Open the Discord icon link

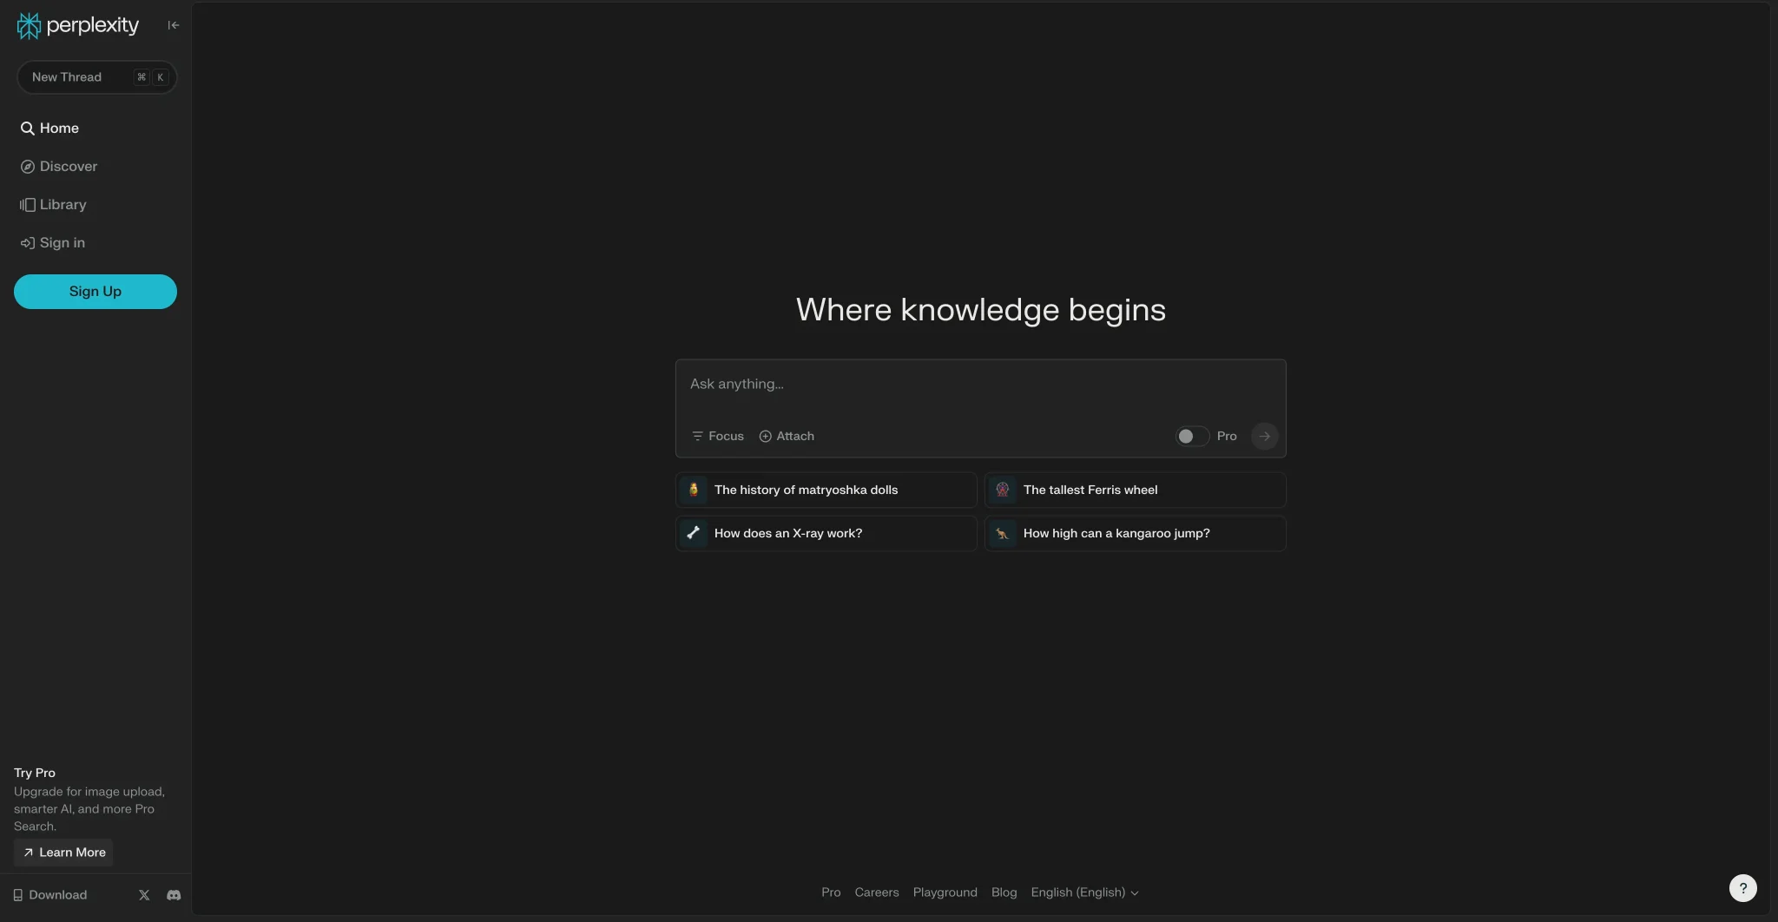pyautogui.click(x=174, y=895)
